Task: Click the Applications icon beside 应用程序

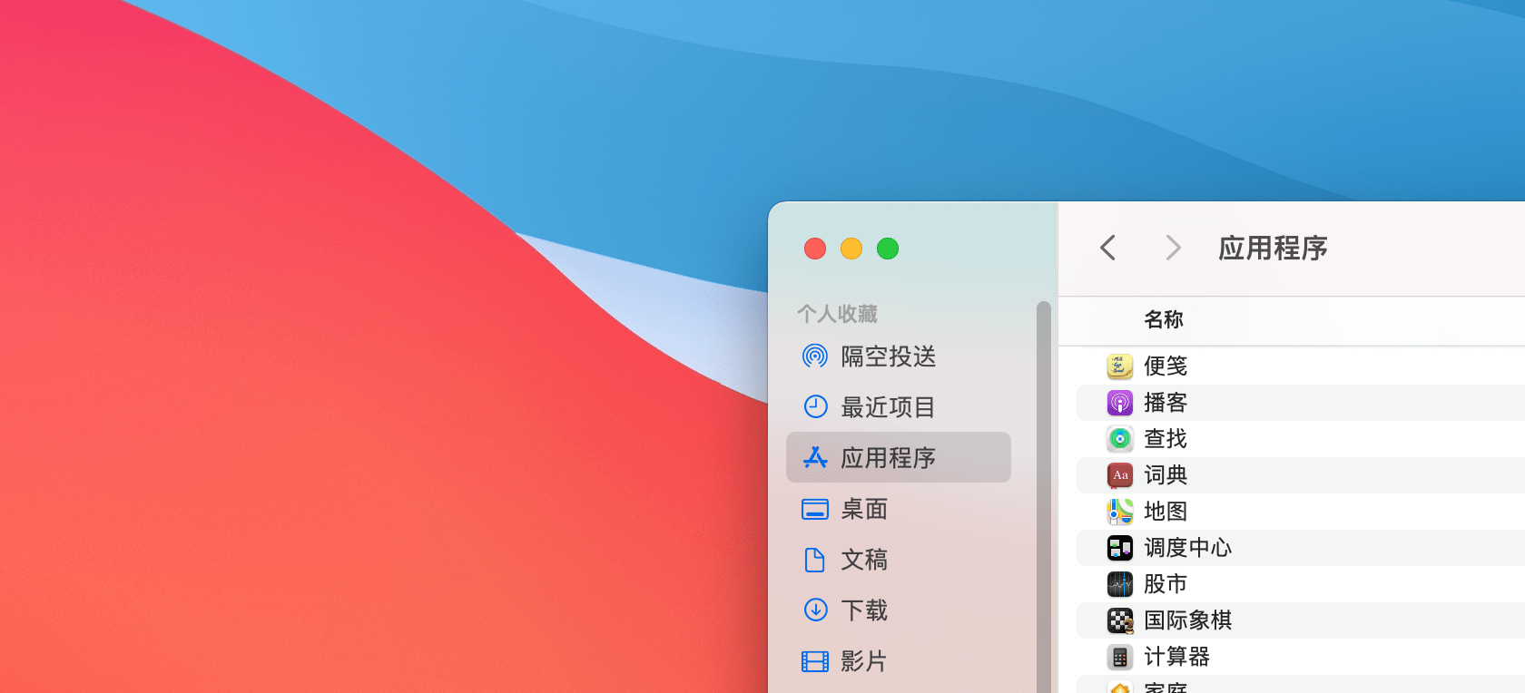Action: (815, 457)
